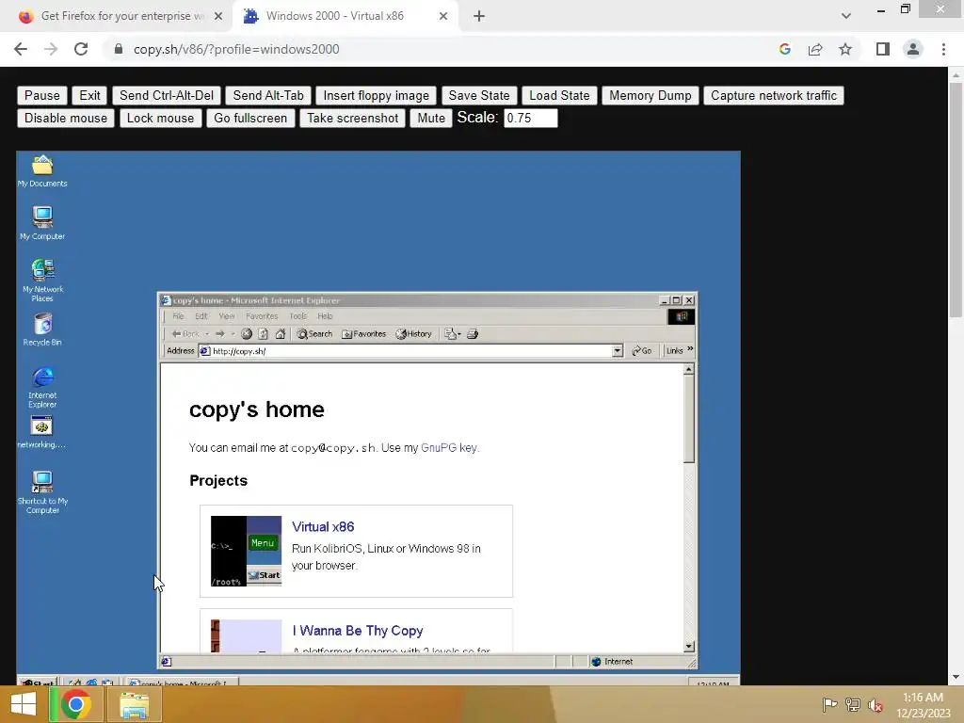Click the Save State button
Screen dimensions: 964x723
479,95
